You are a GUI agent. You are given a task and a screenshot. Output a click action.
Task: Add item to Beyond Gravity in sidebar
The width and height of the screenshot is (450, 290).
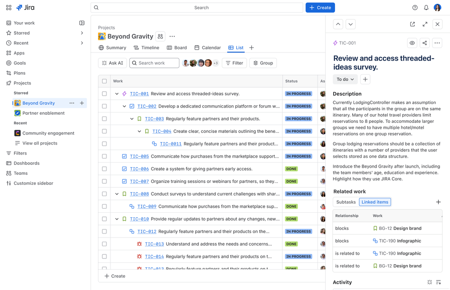(x=82, y=103)
